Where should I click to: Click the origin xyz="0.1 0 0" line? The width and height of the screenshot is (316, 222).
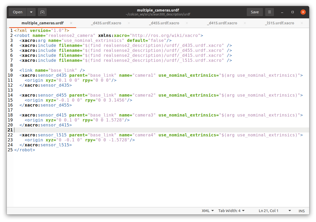71,80
